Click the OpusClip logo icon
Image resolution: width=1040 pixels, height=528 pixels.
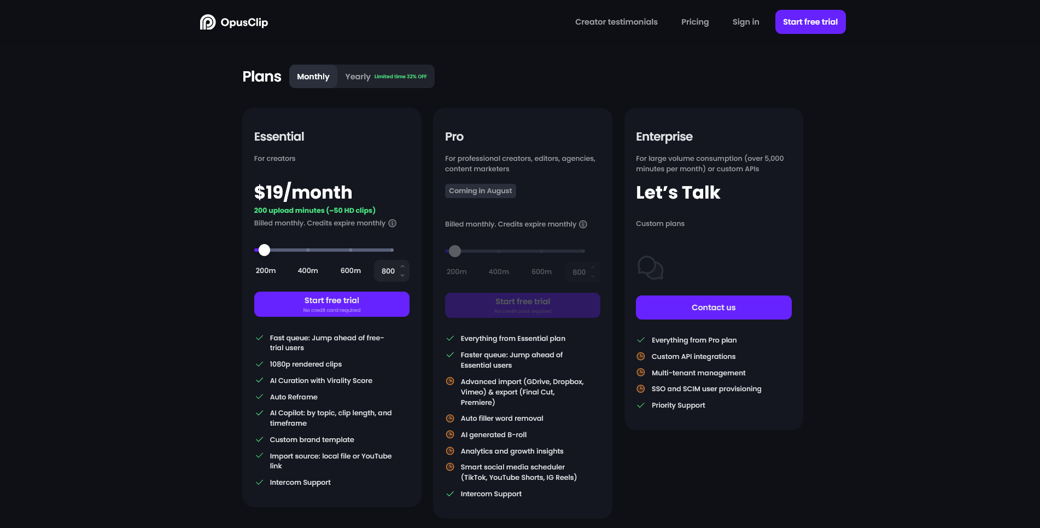click(x=208, y=22)
